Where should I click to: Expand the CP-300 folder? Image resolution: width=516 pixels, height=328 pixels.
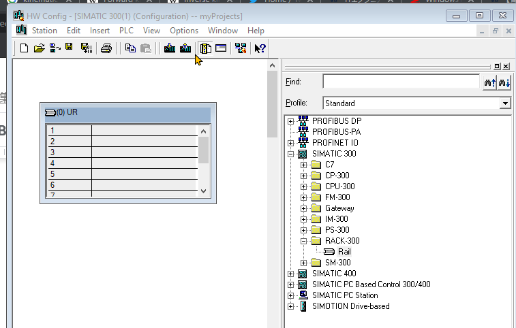pos(304,176)
